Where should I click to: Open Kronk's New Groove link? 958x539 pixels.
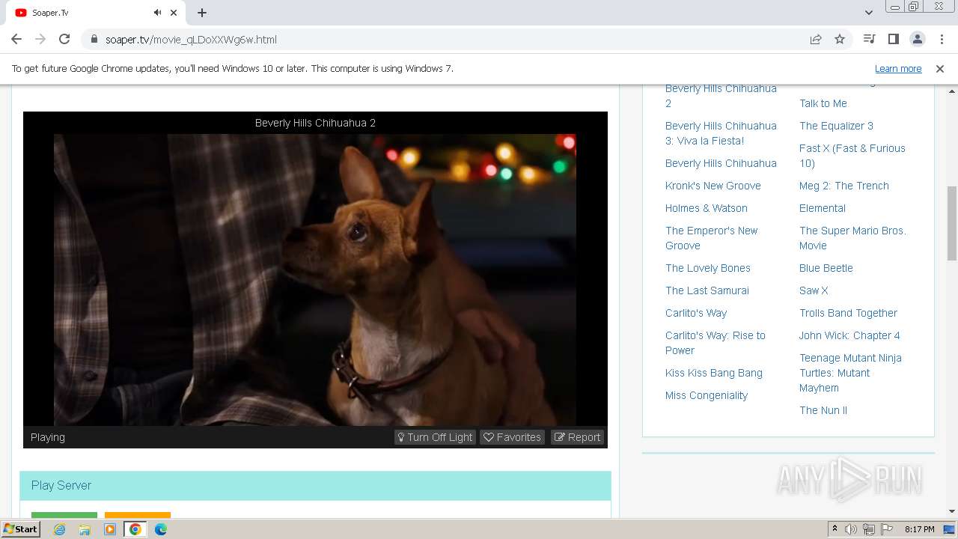point(713,186)
